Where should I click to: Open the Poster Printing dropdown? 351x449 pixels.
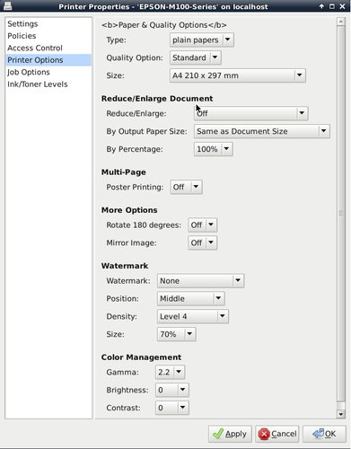pyautogui.click(x=186, y=187)
